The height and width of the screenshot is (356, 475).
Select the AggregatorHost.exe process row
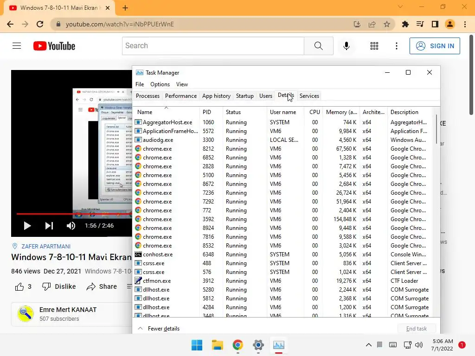(x=283, y=122)
